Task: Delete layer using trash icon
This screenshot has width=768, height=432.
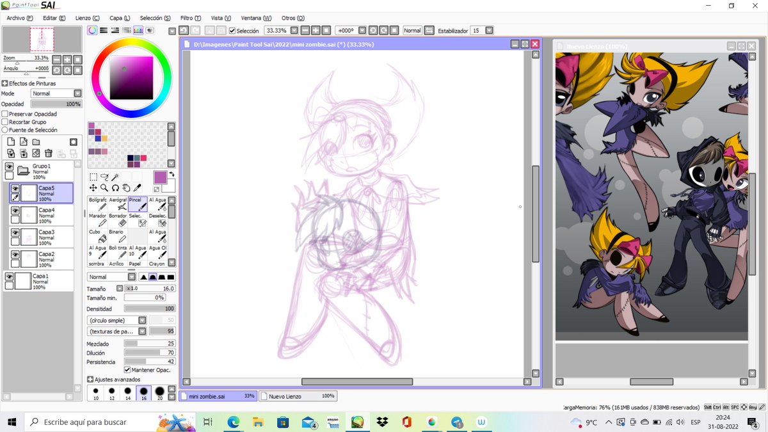Action: (48, 153)
